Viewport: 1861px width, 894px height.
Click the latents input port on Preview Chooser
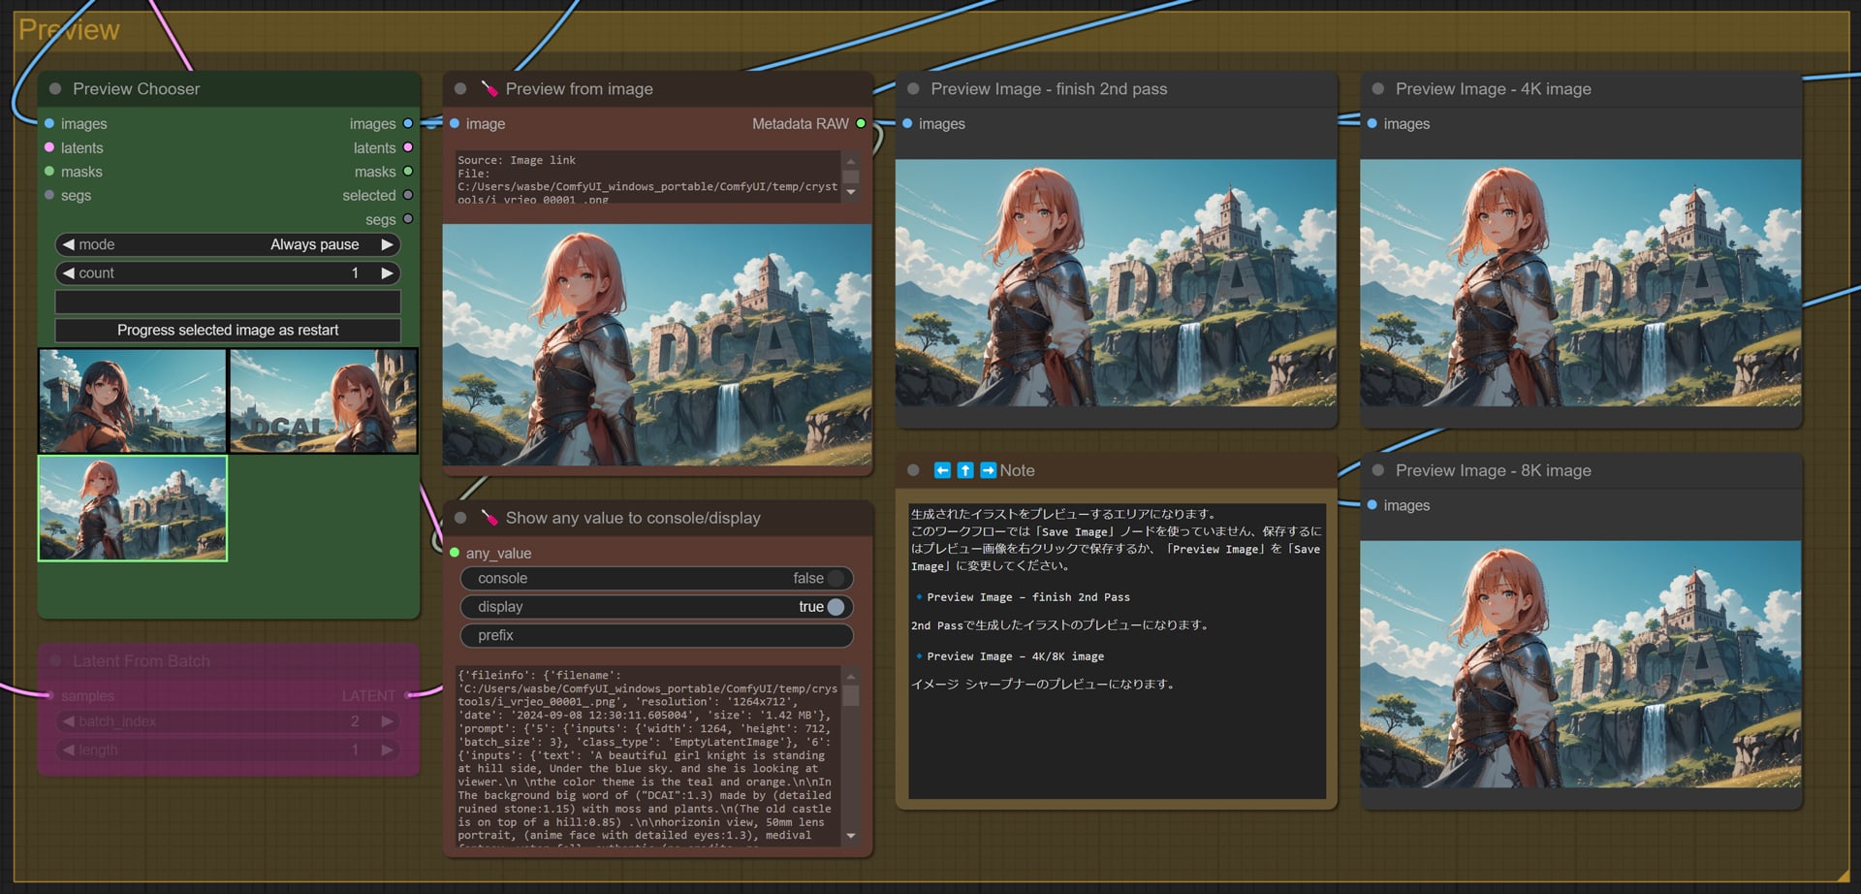point(49,147)
